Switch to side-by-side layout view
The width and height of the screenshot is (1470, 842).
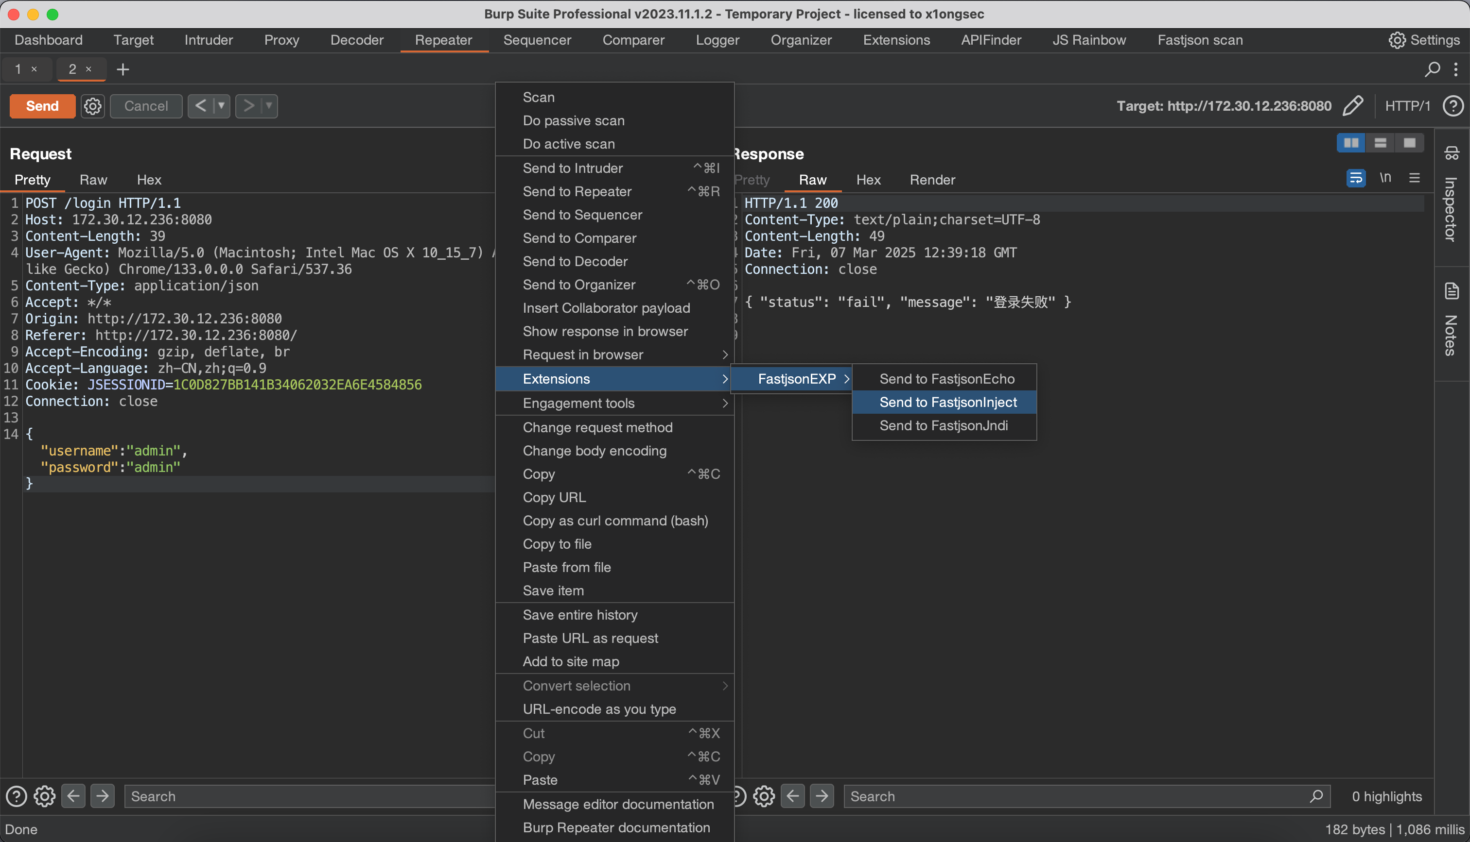click(1351, 143)
